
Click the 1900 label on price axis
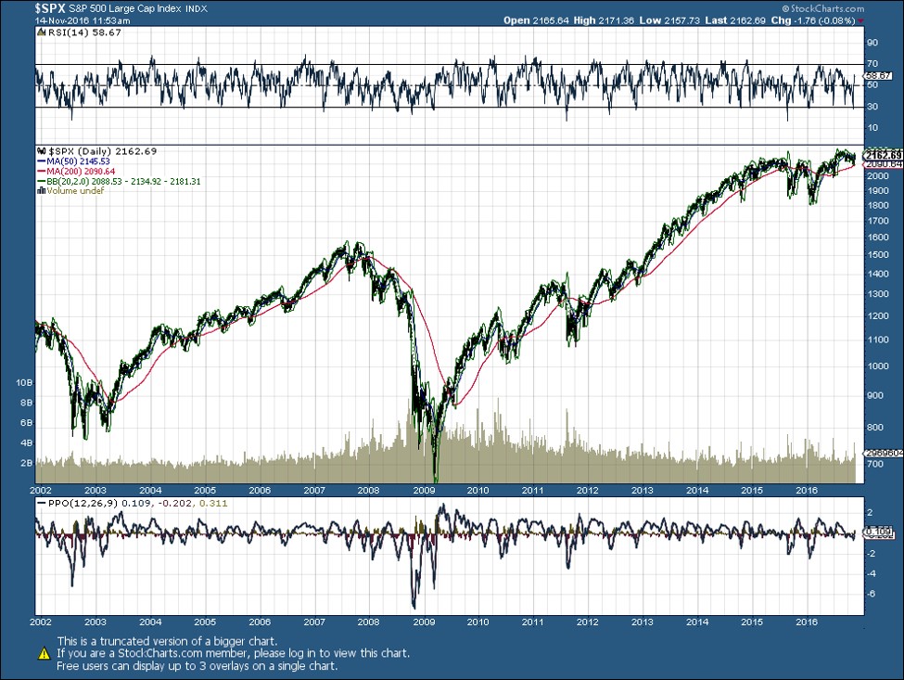[877, 191]
